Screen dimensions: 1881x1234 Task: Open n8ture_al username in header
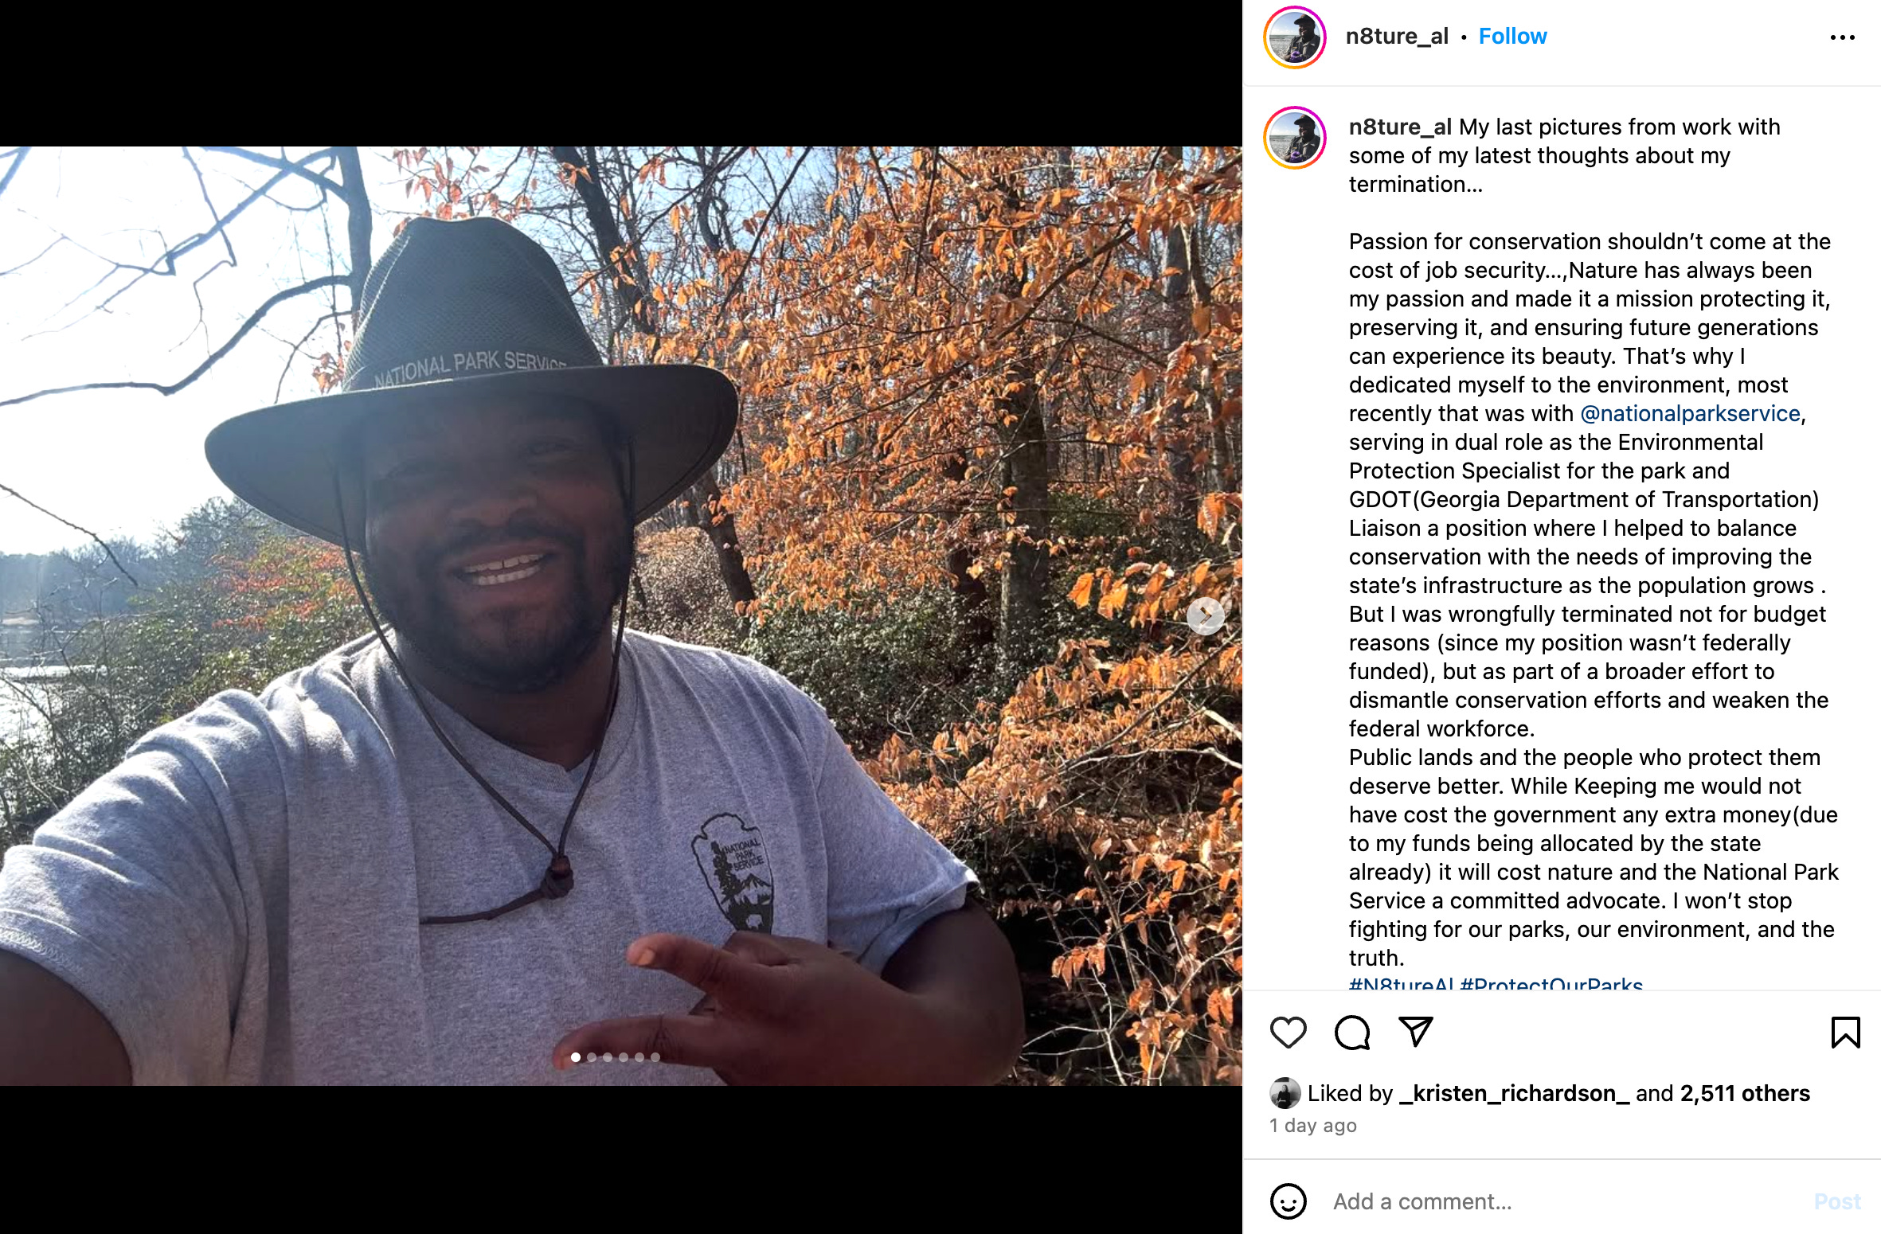(1397, 37)
